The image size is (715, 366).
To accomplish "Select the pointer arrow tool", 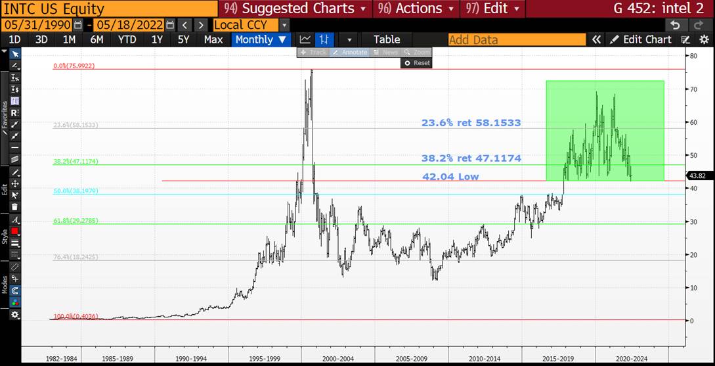I will tap(15, 55).
